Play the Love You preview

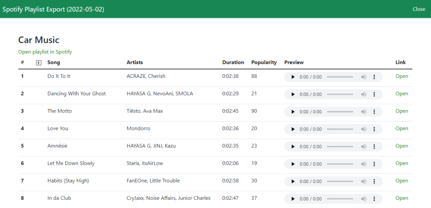[x=293, y=129]
